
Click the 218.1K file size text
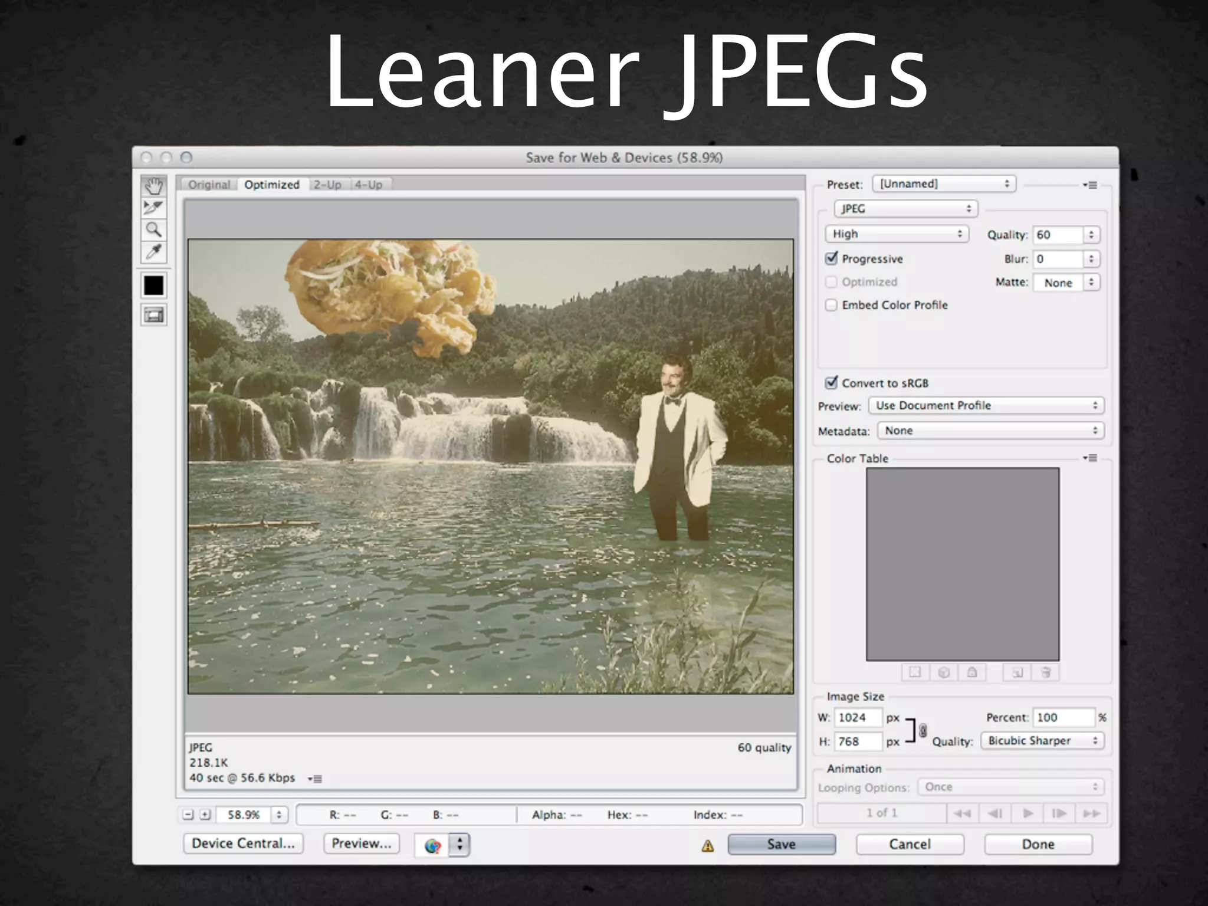209,763
